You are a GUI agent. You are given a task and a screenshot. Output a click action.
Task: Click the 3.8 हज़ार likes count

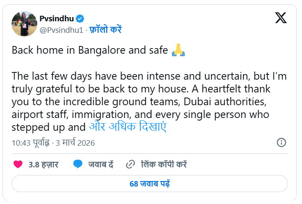coord(44,164)
